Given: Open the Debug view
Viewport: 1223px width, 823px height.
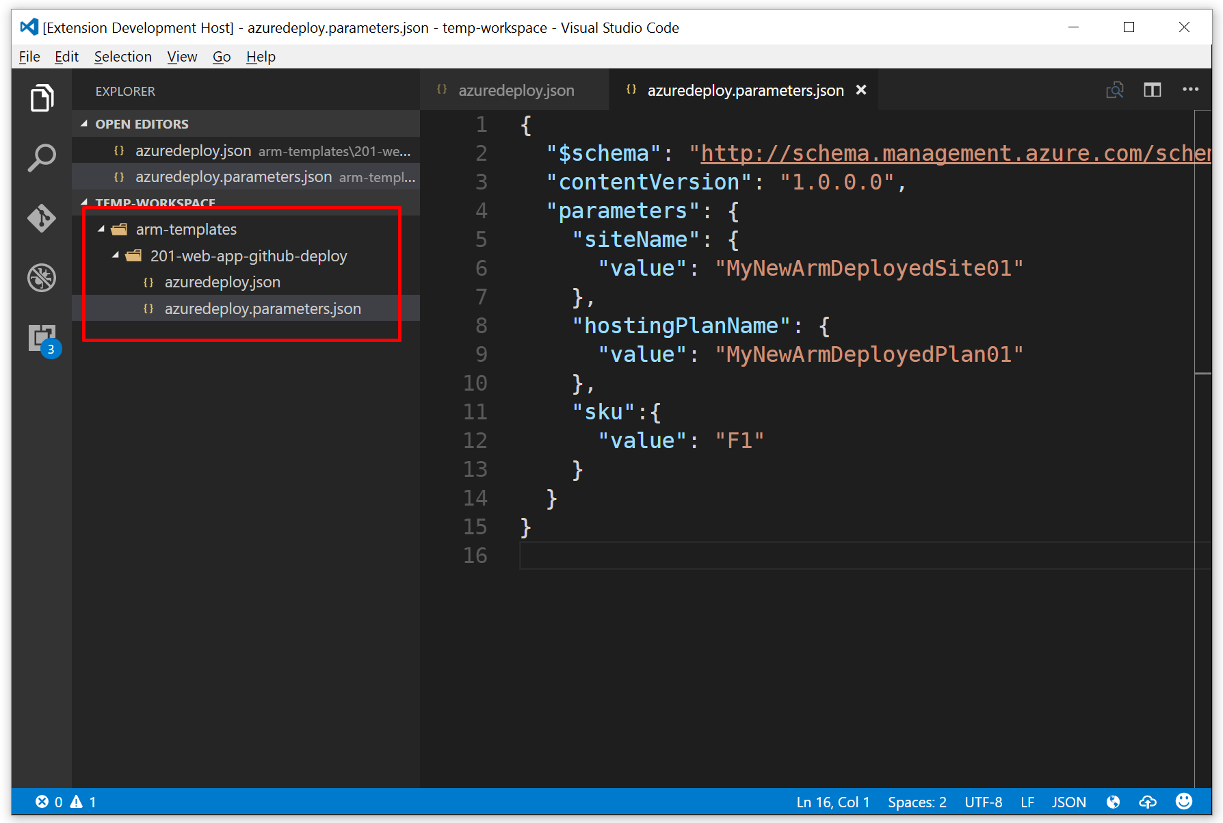Looking at the screenshot, I should tap(42, 278).
